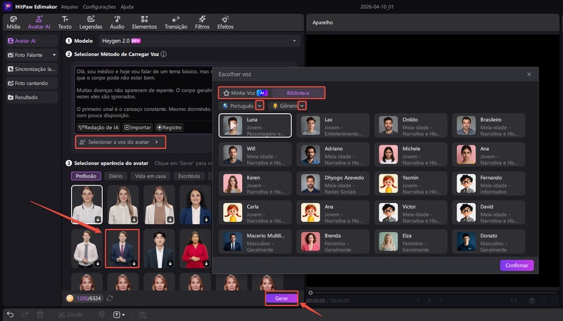The image size is (563, 321).
Task: Expand the Gênero filter dropdown
Action: click(x=303, y=105)
